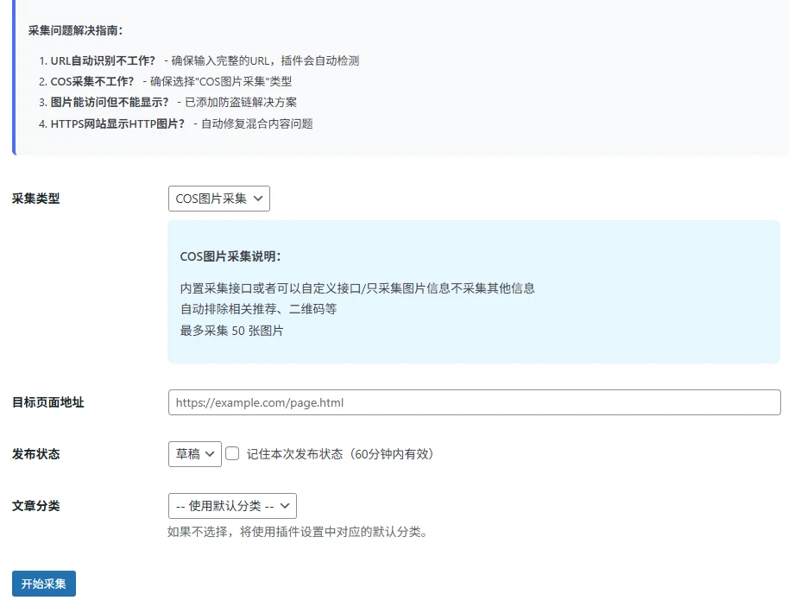Screen dimensions: 801x613
Task: Open the 发布状态 status dropdown showing 草稿
Action: point(193,453)
